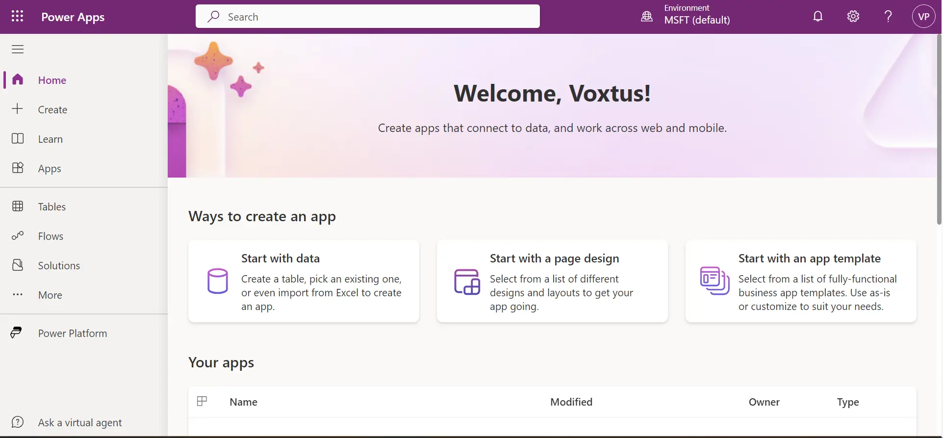Screen dimensions: 943x438
Task: Click the page vertical scrollbar
Action: click(939, 129)
